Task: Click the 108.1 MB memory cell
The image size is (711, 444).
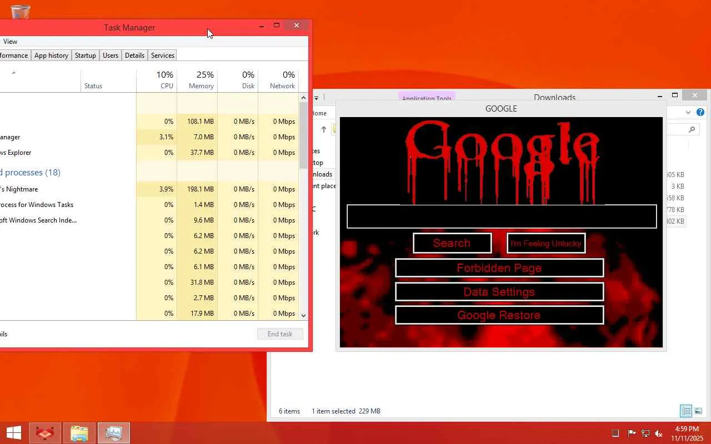Action: [197, 122]
